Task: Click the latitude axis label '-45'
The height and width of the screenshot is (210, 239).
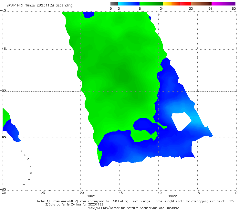Action: coord(3,49)
